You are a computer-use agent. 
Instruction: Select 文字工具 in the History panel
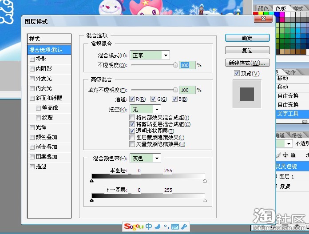(x=293, y=114)
